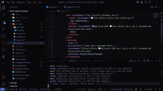Viewport: 163px width, 91px height.
Task: Open the File menu
Action: pyautogui.click(x=8, y=2)
